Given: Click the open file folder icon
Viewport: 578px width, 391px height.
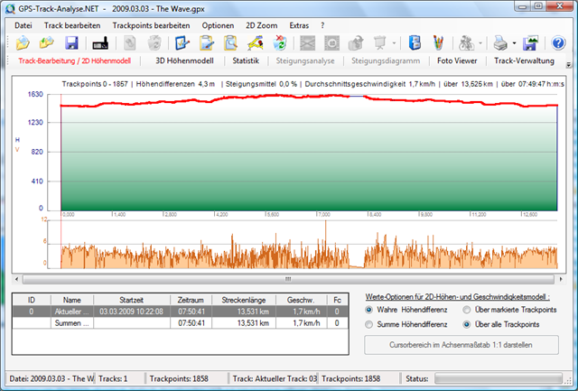Looking at the screenshot, I should [23, 42].
